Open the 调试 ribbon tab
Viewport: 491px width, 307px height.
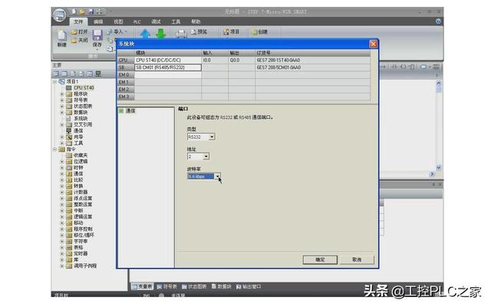tap(156, 21)
